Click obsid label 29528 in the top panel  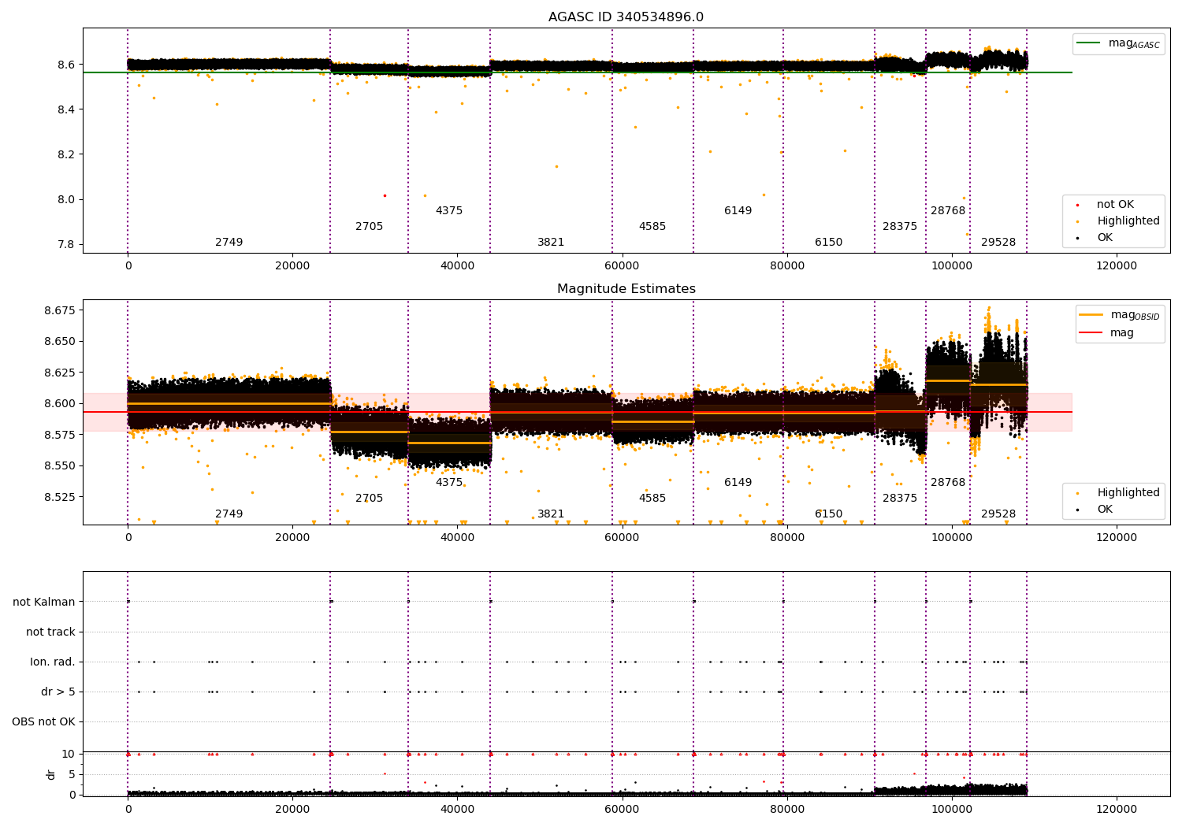[x=998, y=243]
